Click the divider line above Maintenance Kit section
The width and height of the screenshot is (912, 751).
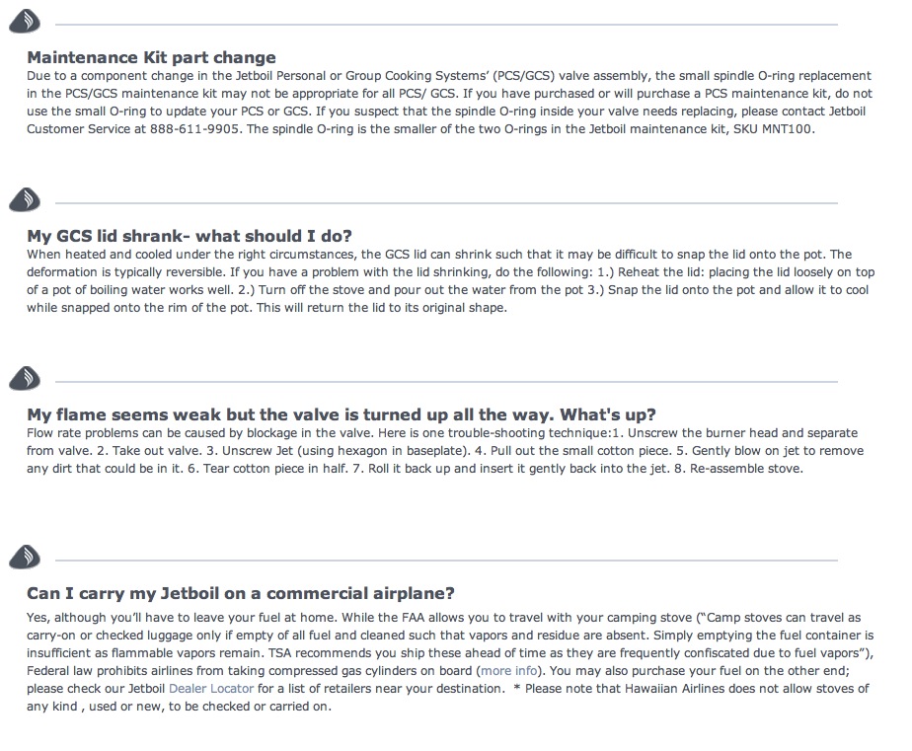[446, 24]
